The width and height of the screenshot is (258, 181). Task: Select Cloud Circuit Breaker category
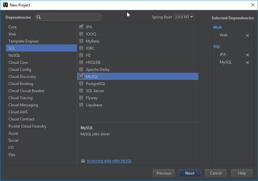41,90
